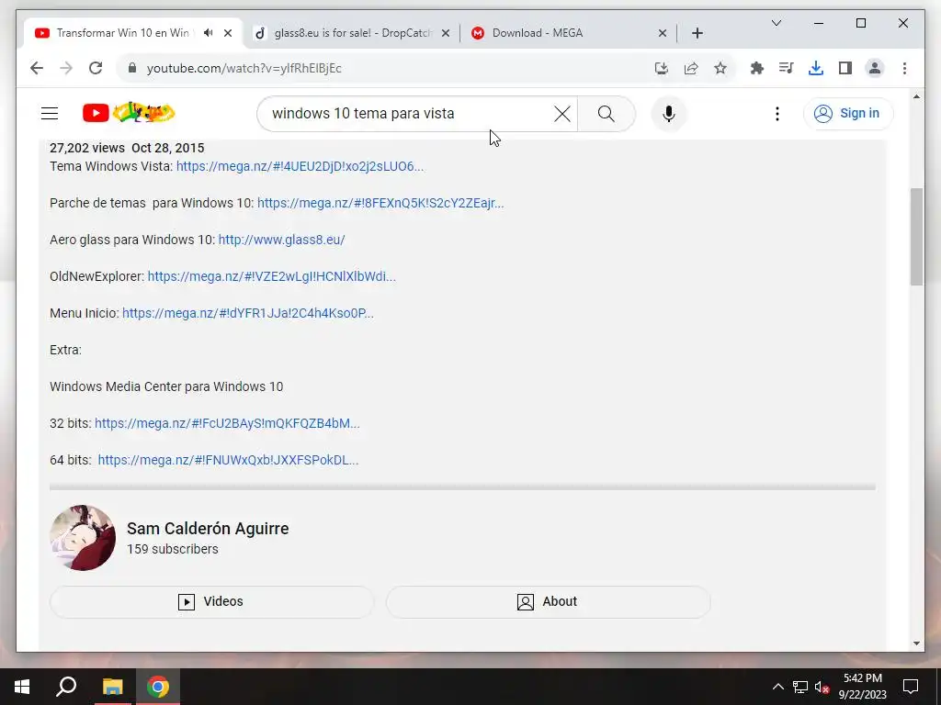Open a new browser tab

[697, 33]
